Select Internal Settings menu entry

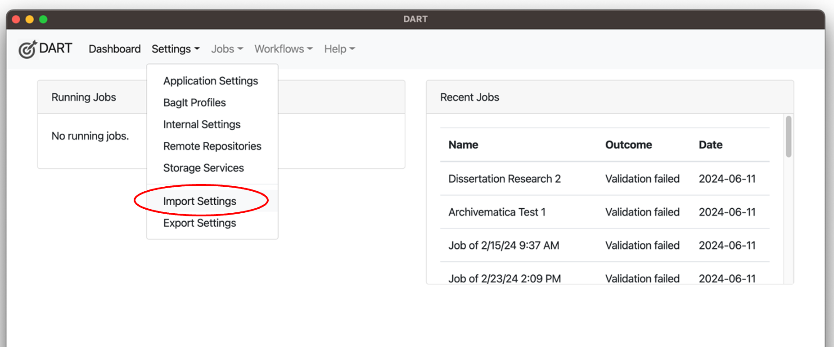tap(202, 124)
